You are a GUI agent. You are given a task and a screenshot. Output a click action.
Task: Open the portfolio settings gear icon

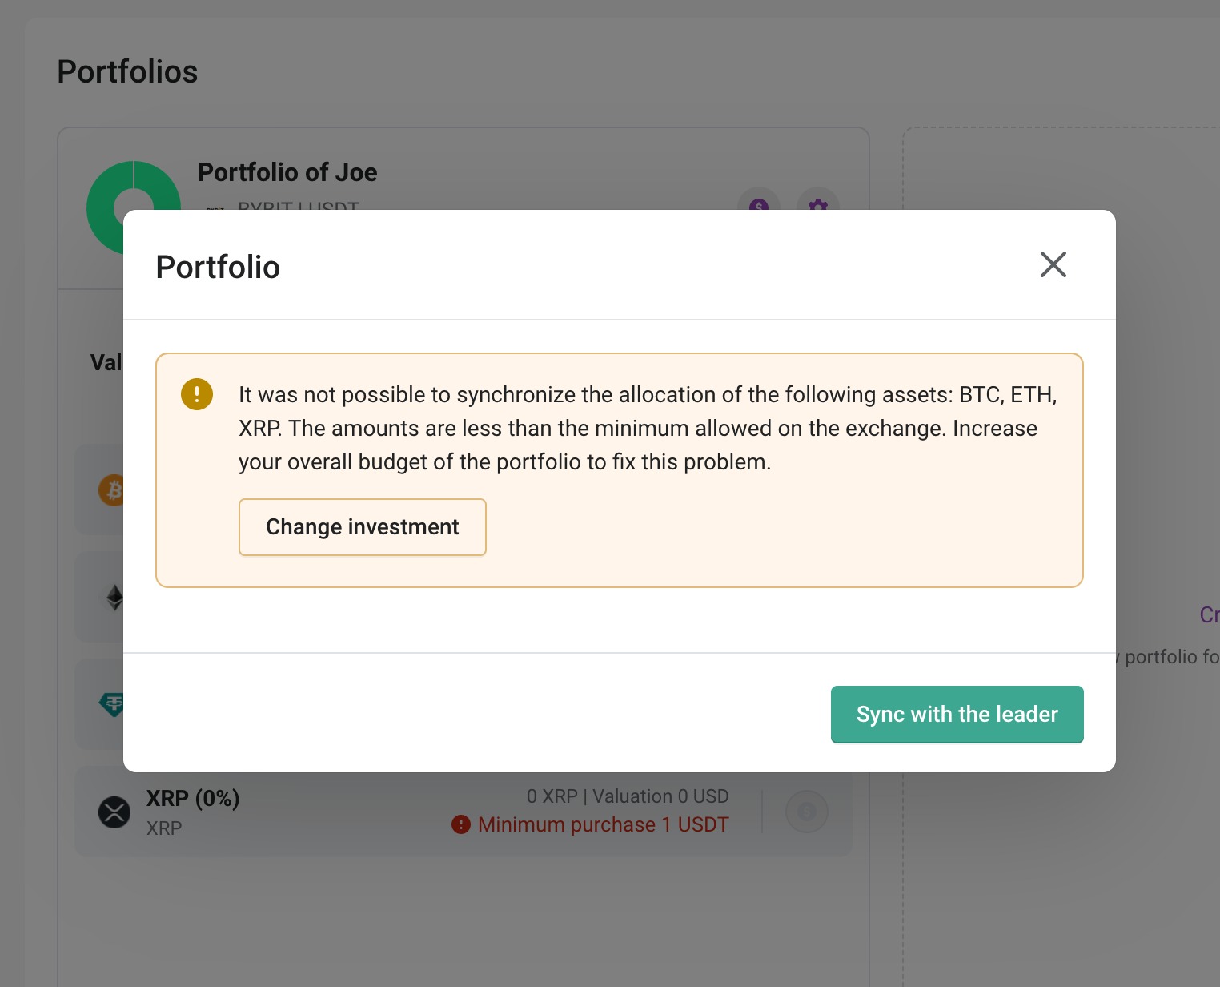(817, 203)
